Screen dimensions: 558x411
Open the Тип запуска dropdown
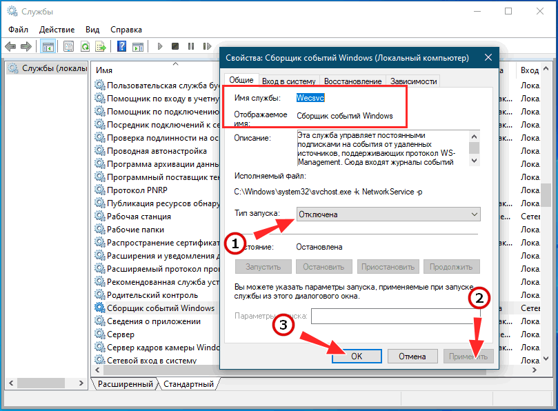388,214
